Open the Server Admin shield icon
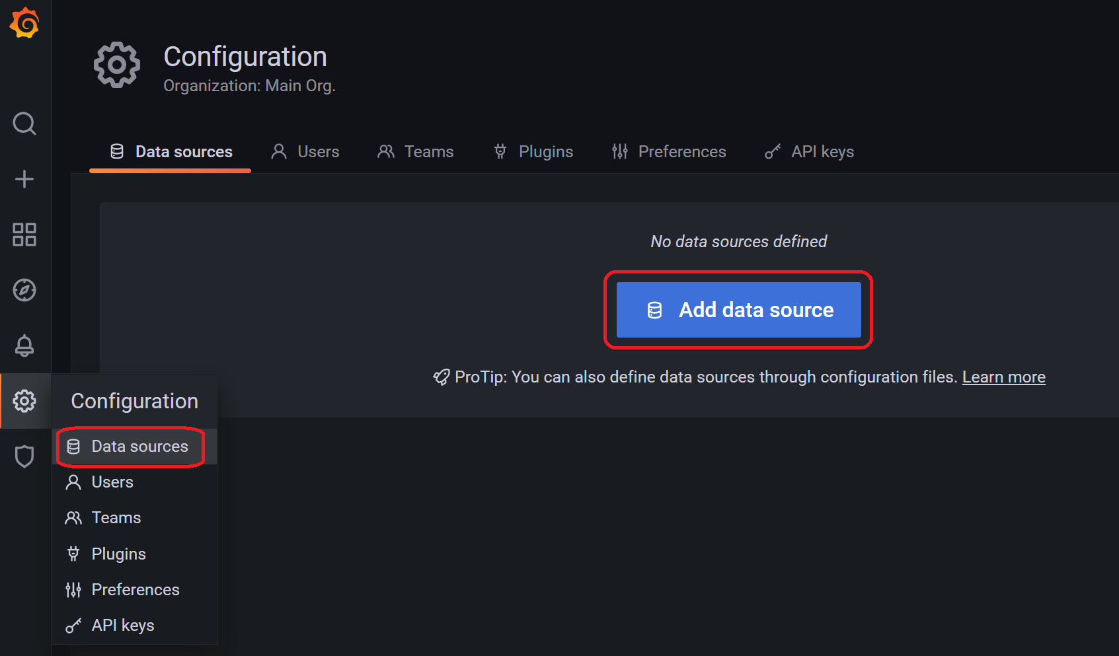This screenshot has width=1119, height=656. pyautogui.click(x=24, y=456)
